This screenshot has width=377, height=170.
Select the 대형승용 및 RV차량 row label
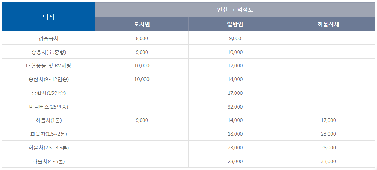(49, 66)
